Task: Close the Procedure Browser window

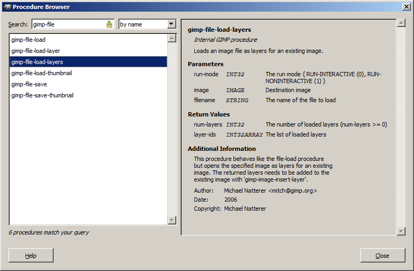Action: [x=407, y=7]
